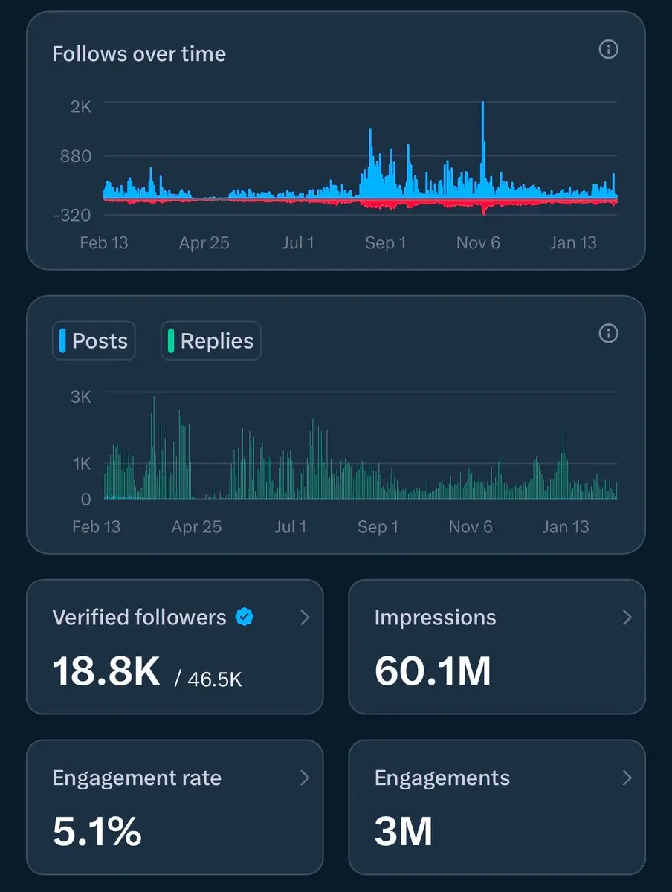Click the info icon on Follows over time

(x=608, y=50)
